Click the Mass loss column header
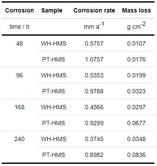 click(x=136, y=10)
